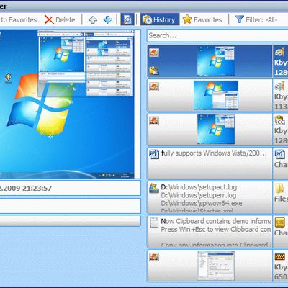
Task: Select the D:\Windows\setupact.log files clip
Action: pyautogui.click(x=210, y=197)
